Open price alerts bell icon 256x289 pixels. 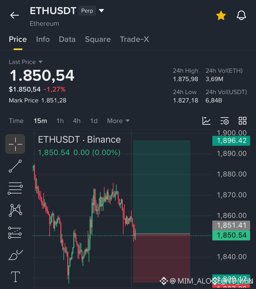(x=241, y=15)
